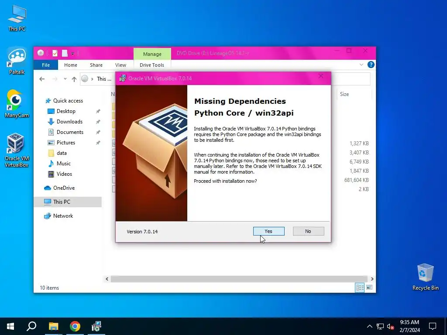The width and height of the screenshot is (447, 335).
Task: Confirm installation with the Yes button
Action: pyautogui.click(x=268, y=231)
